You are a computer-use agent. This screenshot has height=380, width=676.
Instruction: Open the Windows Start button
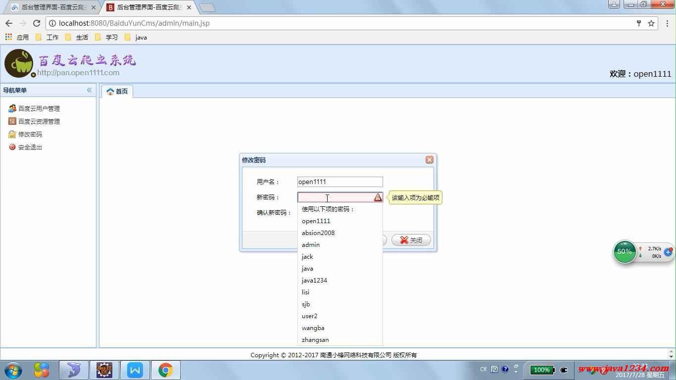[x=13, y=370]
